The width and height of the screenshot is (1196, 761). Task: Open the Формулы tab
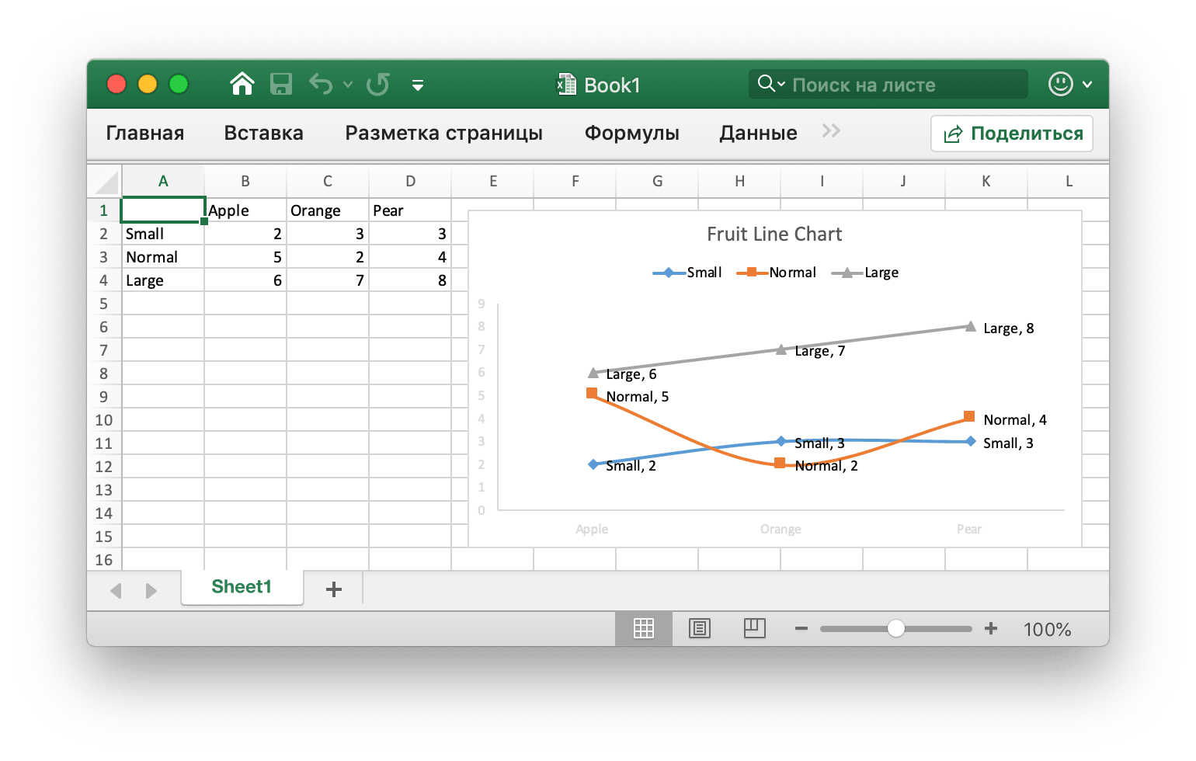pyautogui.click(x=632, y=133)
